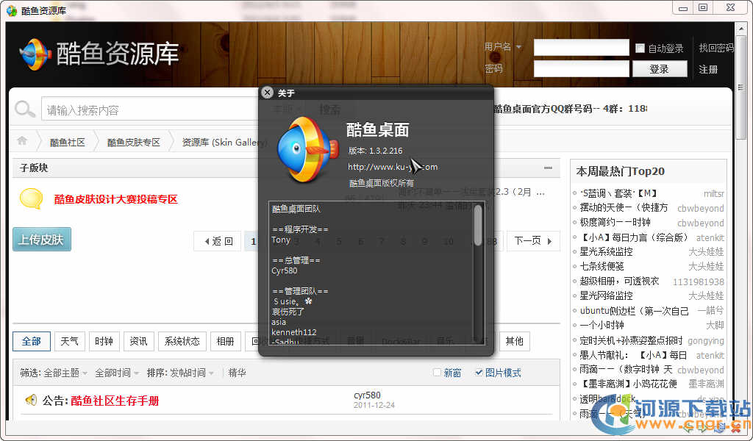Uncheck the 图片模式 checkbox
The height and width of the screenshot is (441, 753).
[x=479, y=373]
